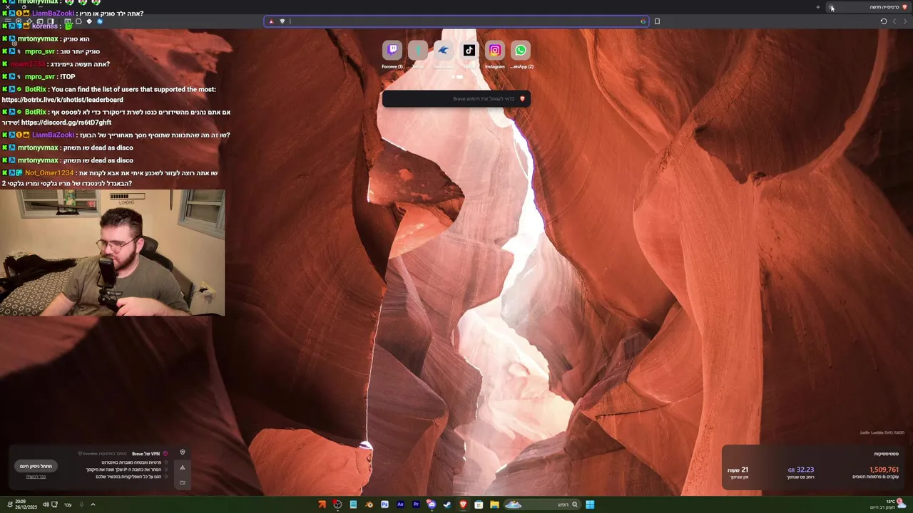
Task: Select the active Brave new tab
Action: (x=869, y=7)
